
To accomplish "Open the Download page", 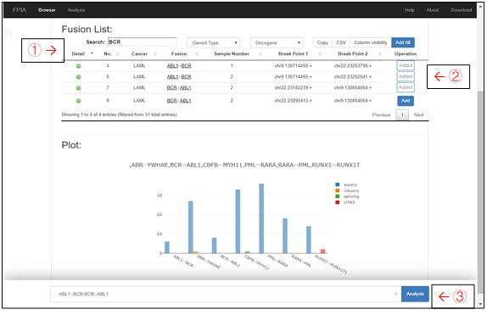I will [462, 10].
